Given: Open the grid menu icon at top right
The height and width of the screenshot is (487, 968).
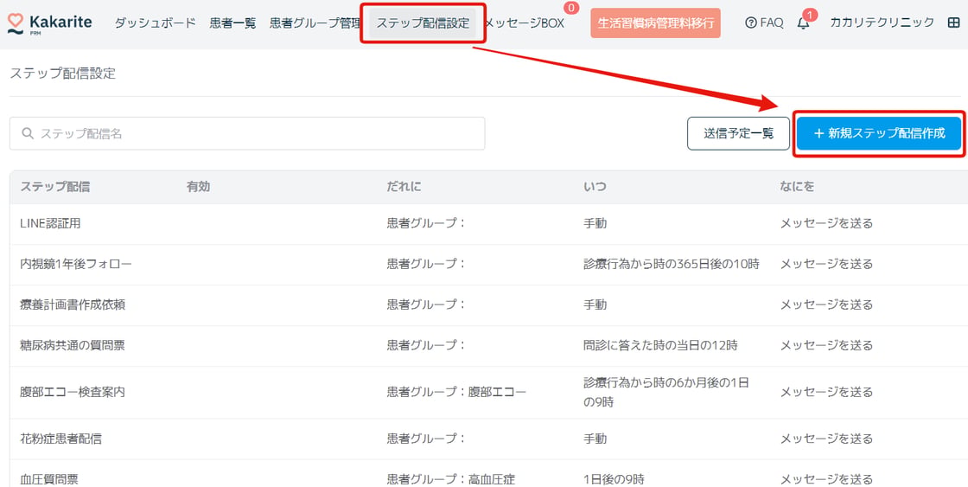Looking at the screenshot, I should [953, 23].
